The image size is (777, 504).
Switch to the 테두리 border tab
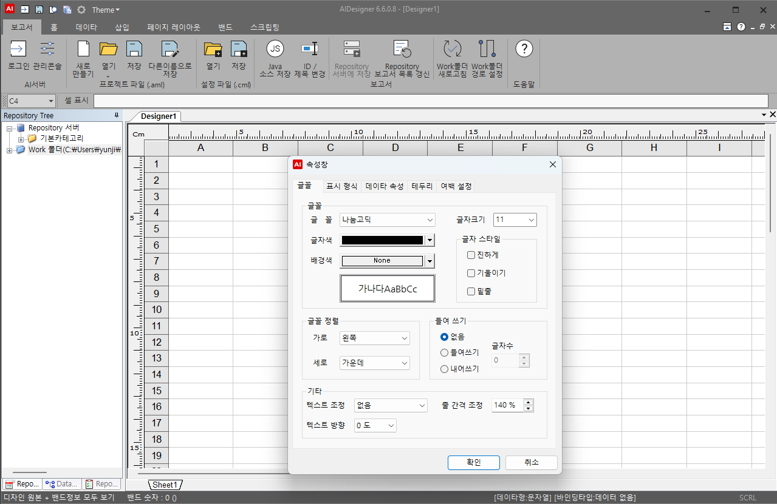[422, 186]
